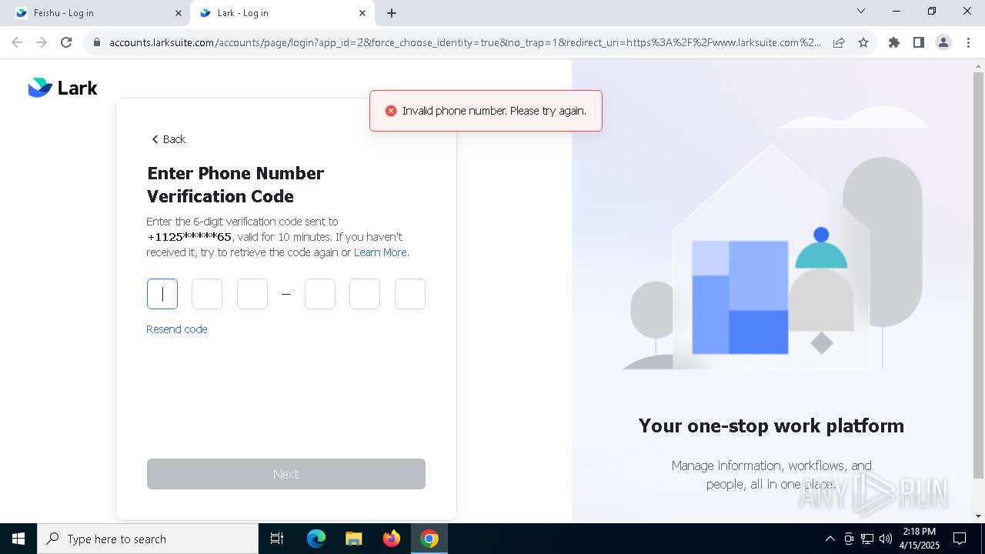
Task: Click the second verification code digit box
Action: coord(207,294)
